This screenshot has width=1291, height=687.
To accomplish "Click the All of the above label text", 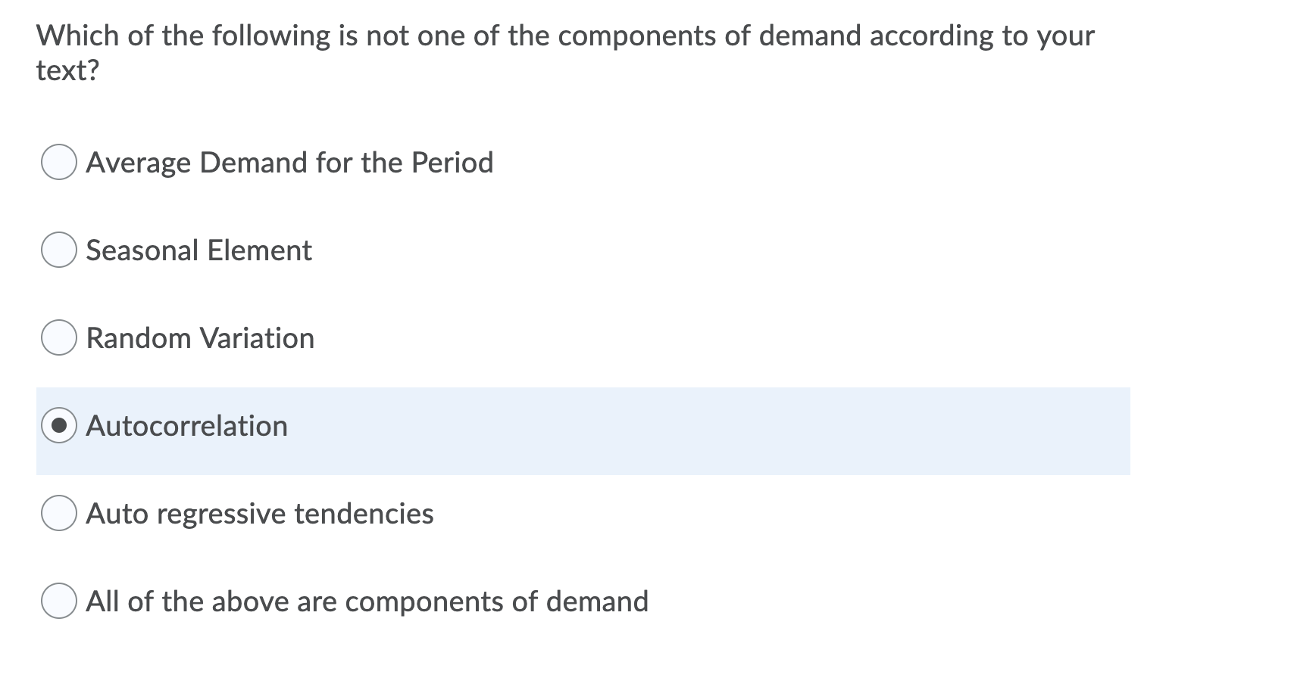I will coord(367,601).
